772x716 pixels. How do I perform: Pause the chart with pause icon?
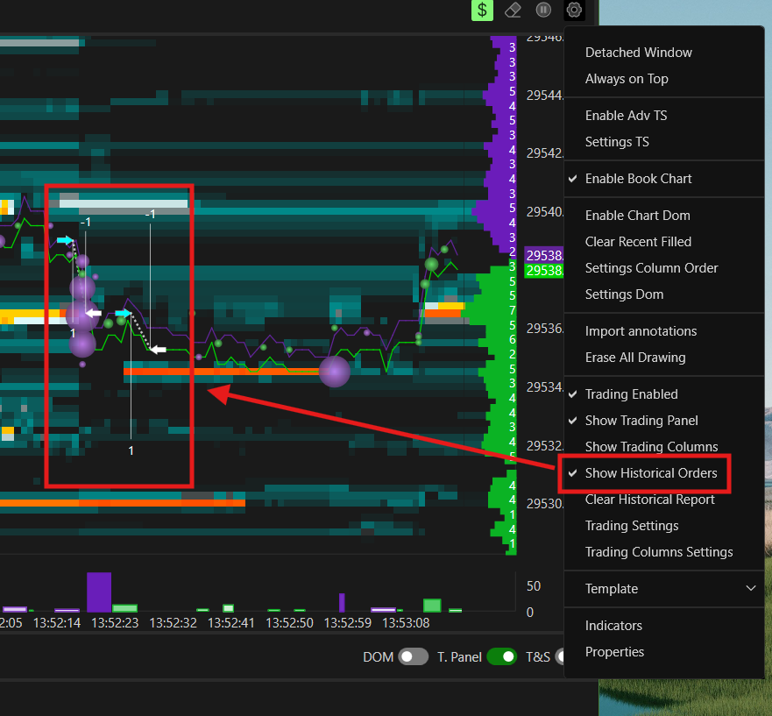(x=543, y=10)
